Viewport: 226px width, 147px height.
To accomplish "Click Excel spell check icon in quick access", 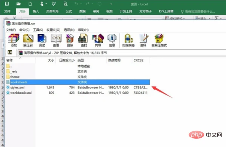I will (53, 4).
